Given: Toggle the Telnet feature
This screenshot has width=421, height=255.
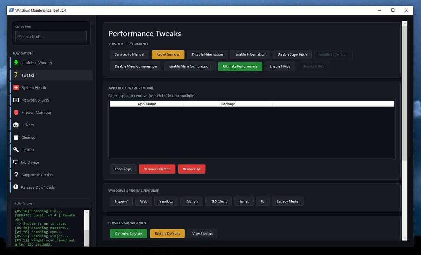Looking at the screenshot, I should coord(244,201).
